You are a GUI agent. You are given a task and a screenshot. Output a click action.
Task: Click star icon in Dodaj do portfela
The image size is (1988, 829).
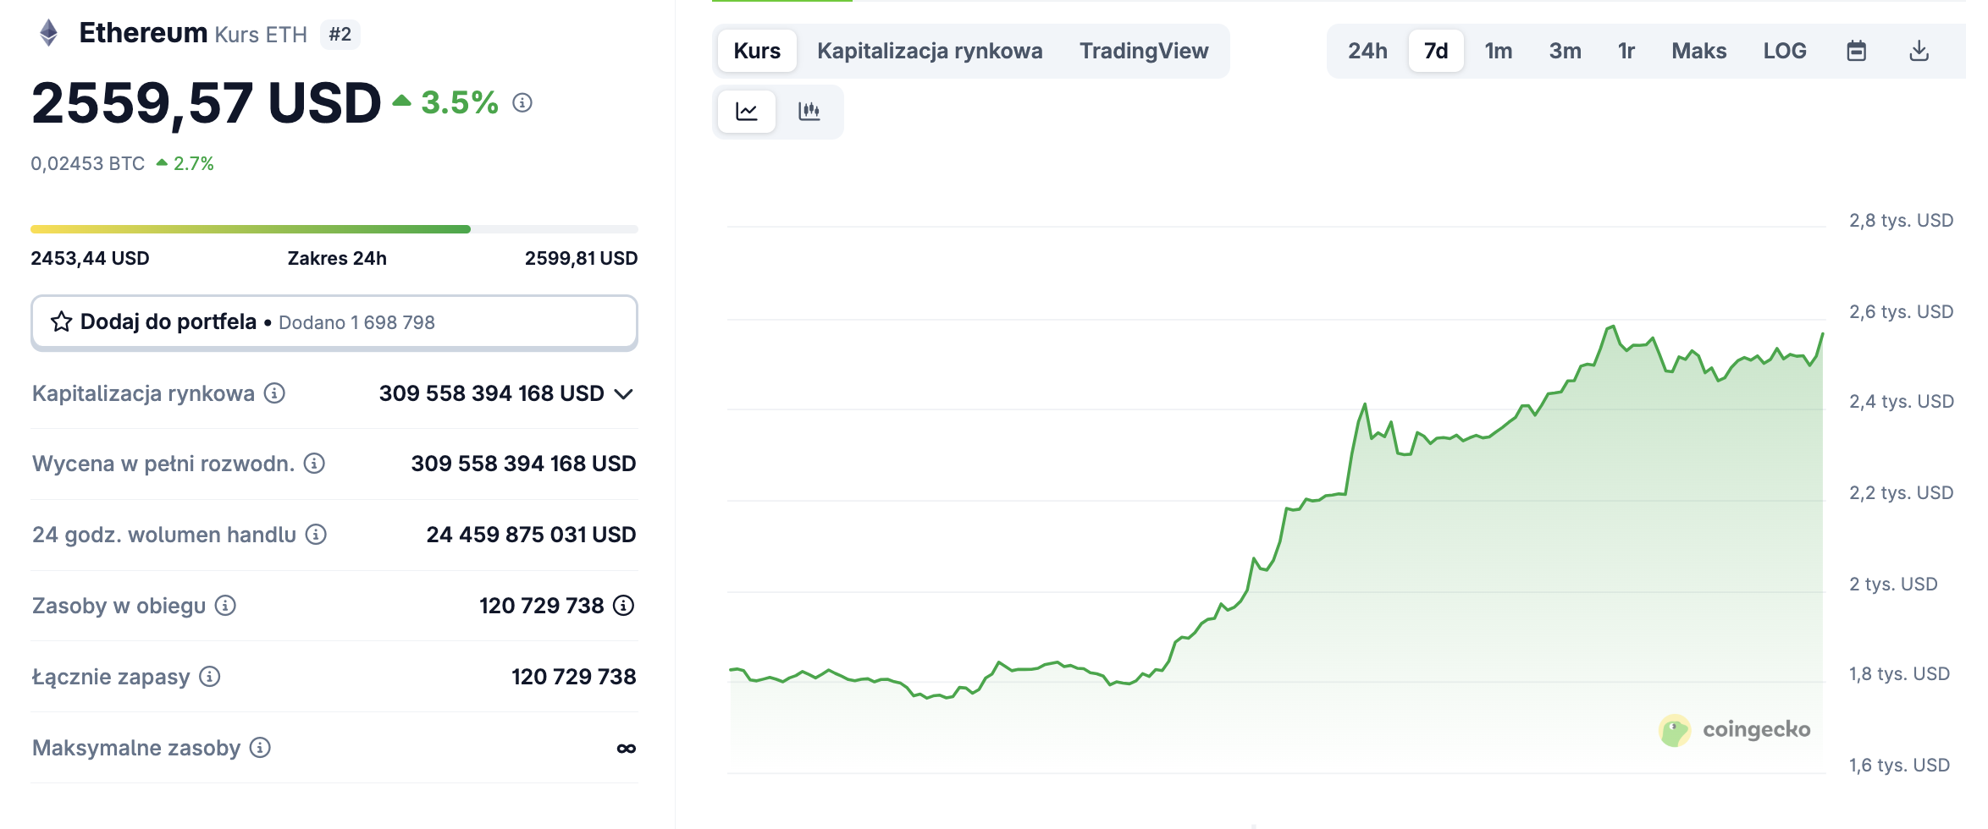pos(61,322)
